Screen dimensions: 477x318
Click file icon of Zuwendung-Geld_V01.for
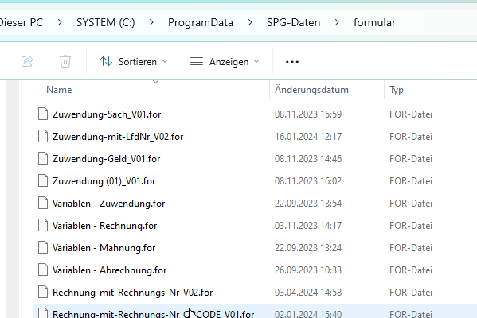click(x=43, y=159)
